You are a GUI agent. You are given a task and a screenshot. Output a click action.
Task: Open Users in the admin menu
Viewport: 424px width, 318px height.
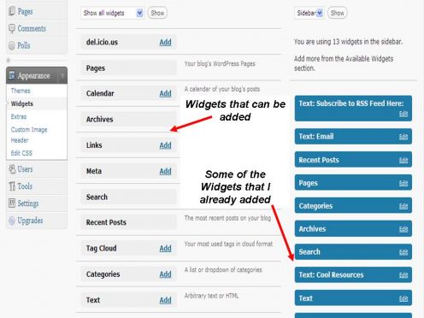25,169
